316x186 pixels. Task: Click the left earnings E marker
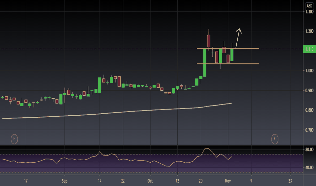[x=14, y=139]
